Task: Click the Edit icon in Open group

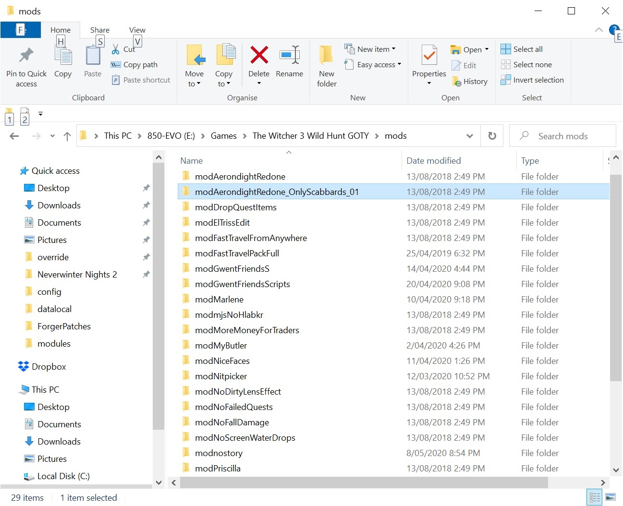Action: [456, 65]
